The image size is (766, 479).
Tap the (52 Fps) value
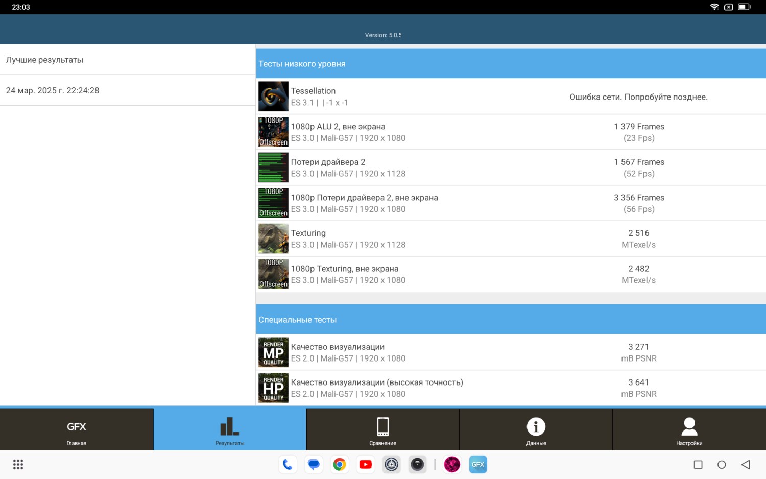tap(639, 174)
